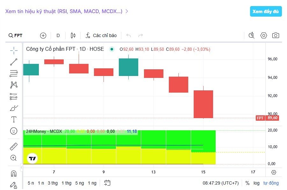Open timezone menu at 08:47:29 (UTC+7)

tap(220, 183)
